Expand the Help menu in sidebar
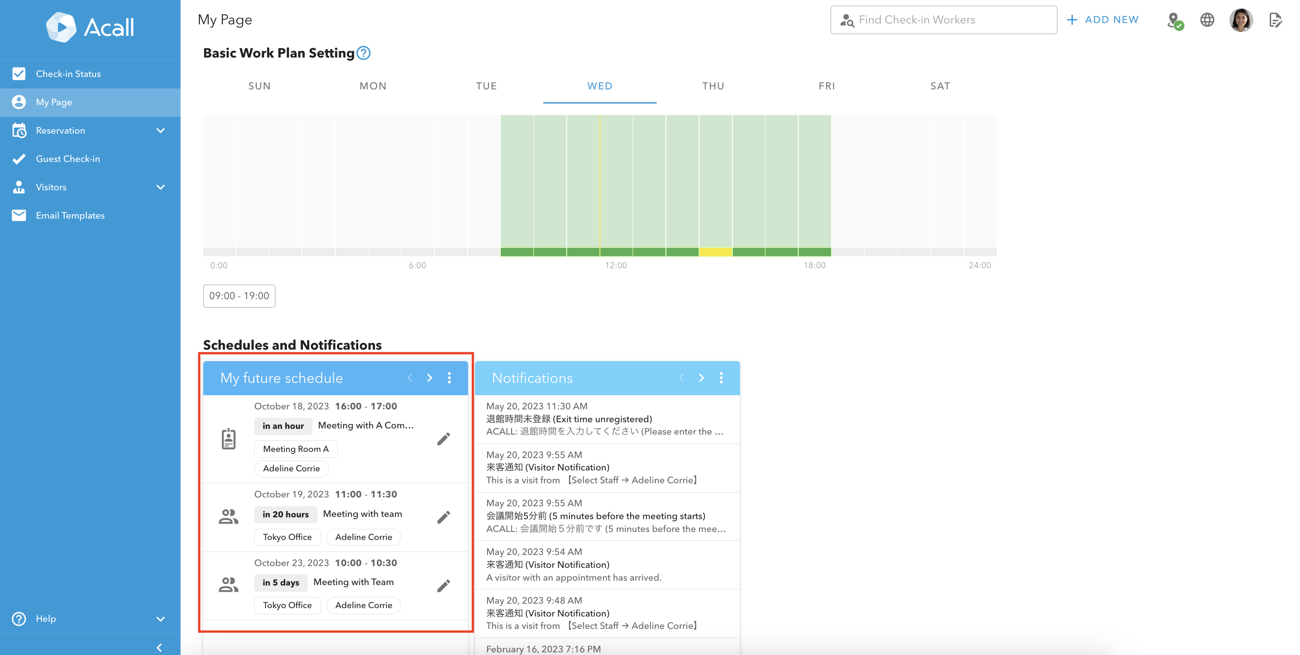 (160, 619)
